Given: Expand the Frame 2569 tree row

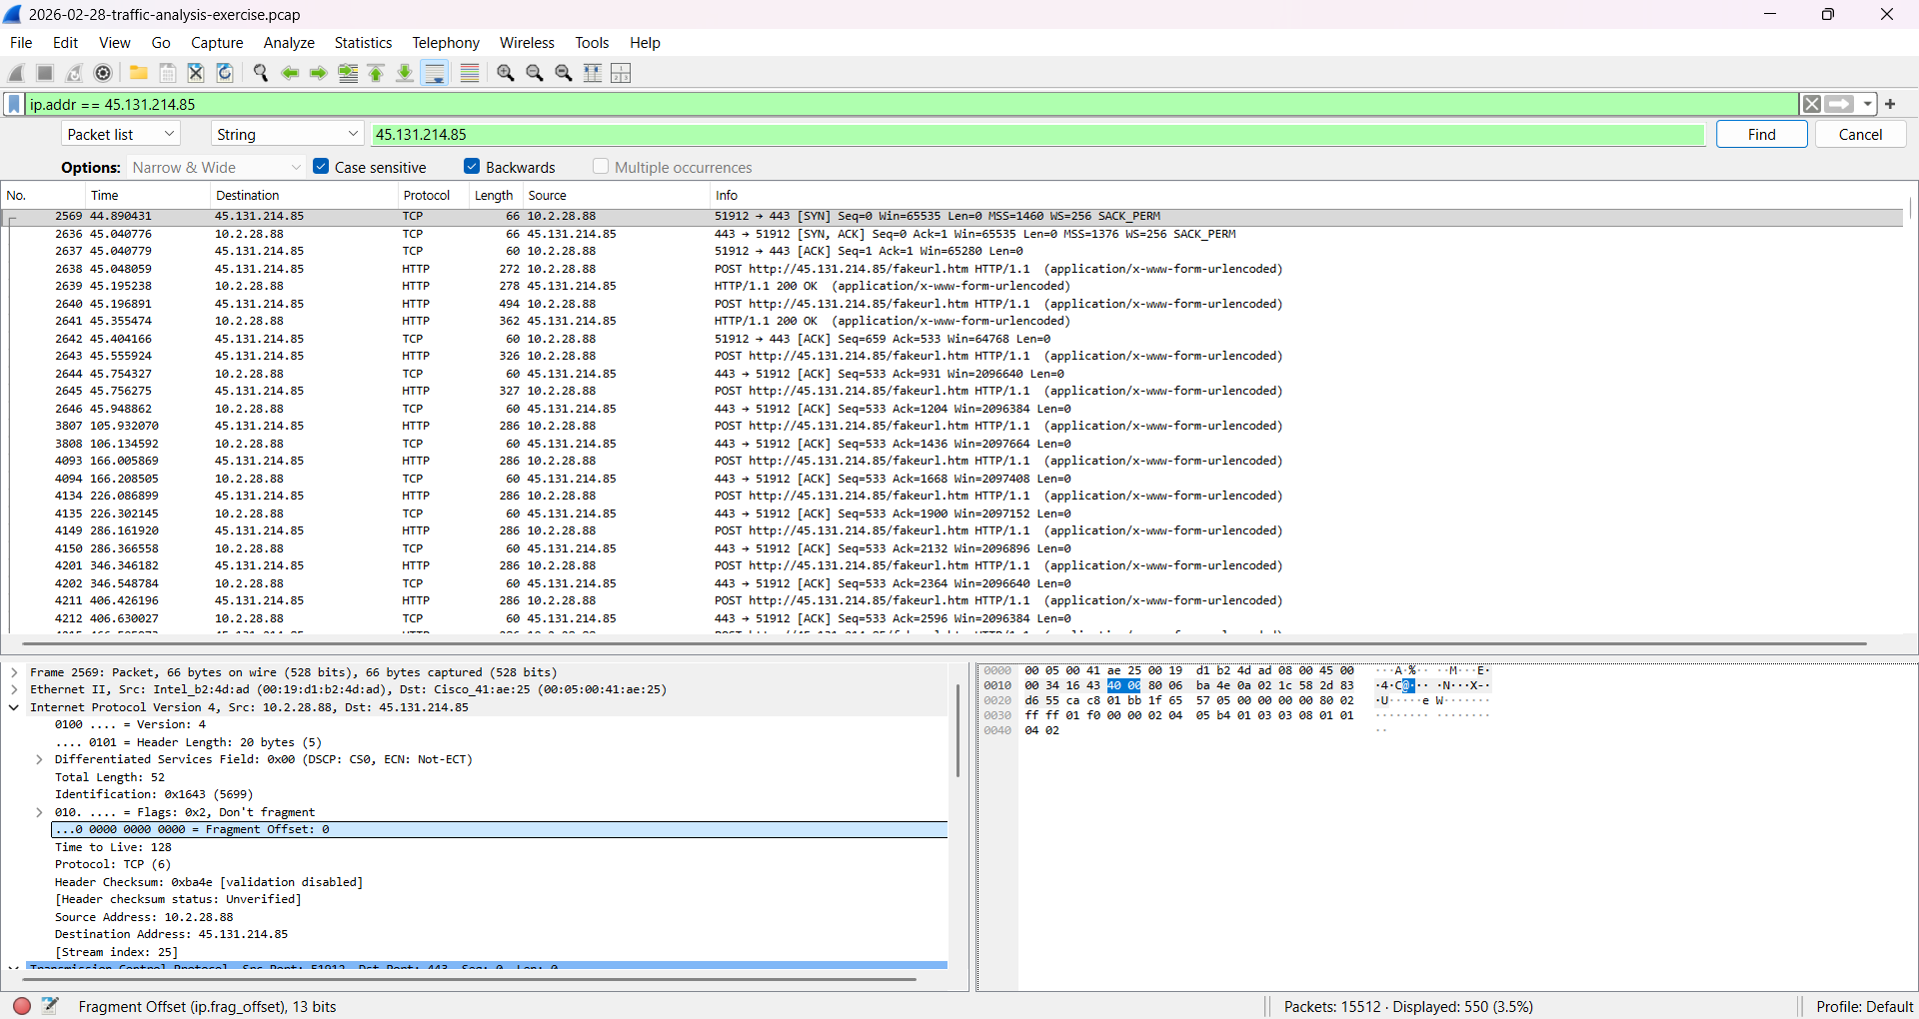Looking at the screenshot, I should (x=14, y=672).
